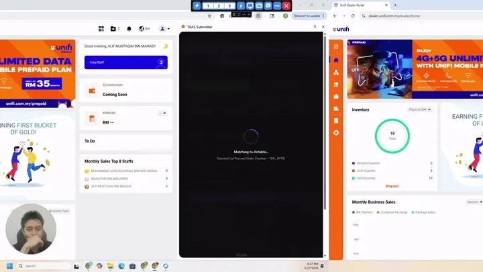The width and height of the screenshot is (483, 272).
Task: Click the unifi prepaid RM35 banner
Action: (38, 73)
